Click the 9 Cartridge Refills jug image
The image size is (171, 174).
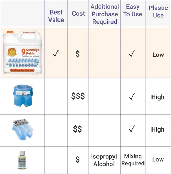[x=23, y=53]
